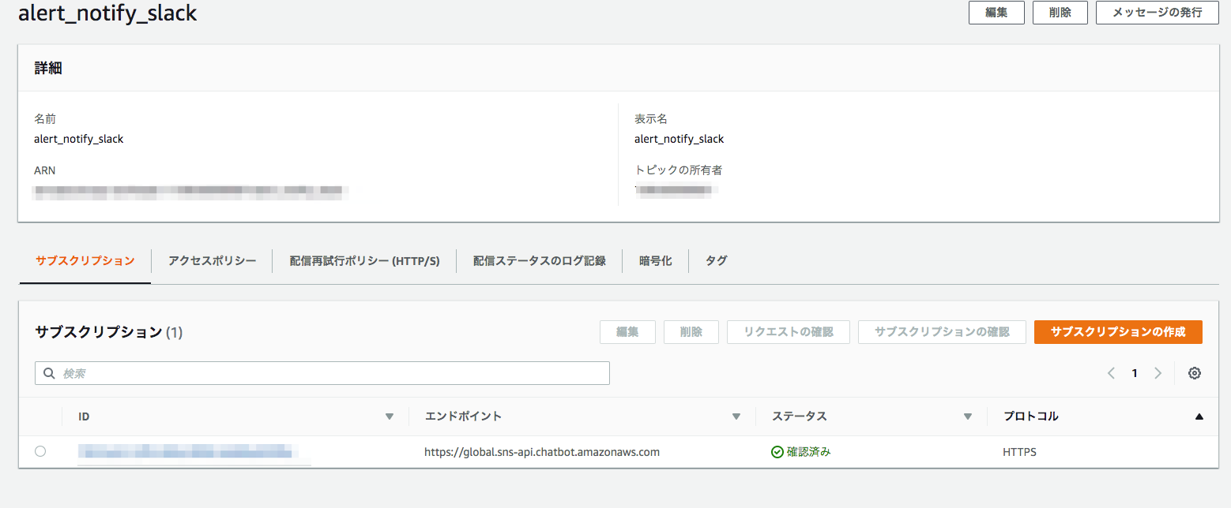This screenshot has height=508, width=1231.
Task: Sort by エンドポイント column arrow
Action: click(x=736, y=416)
